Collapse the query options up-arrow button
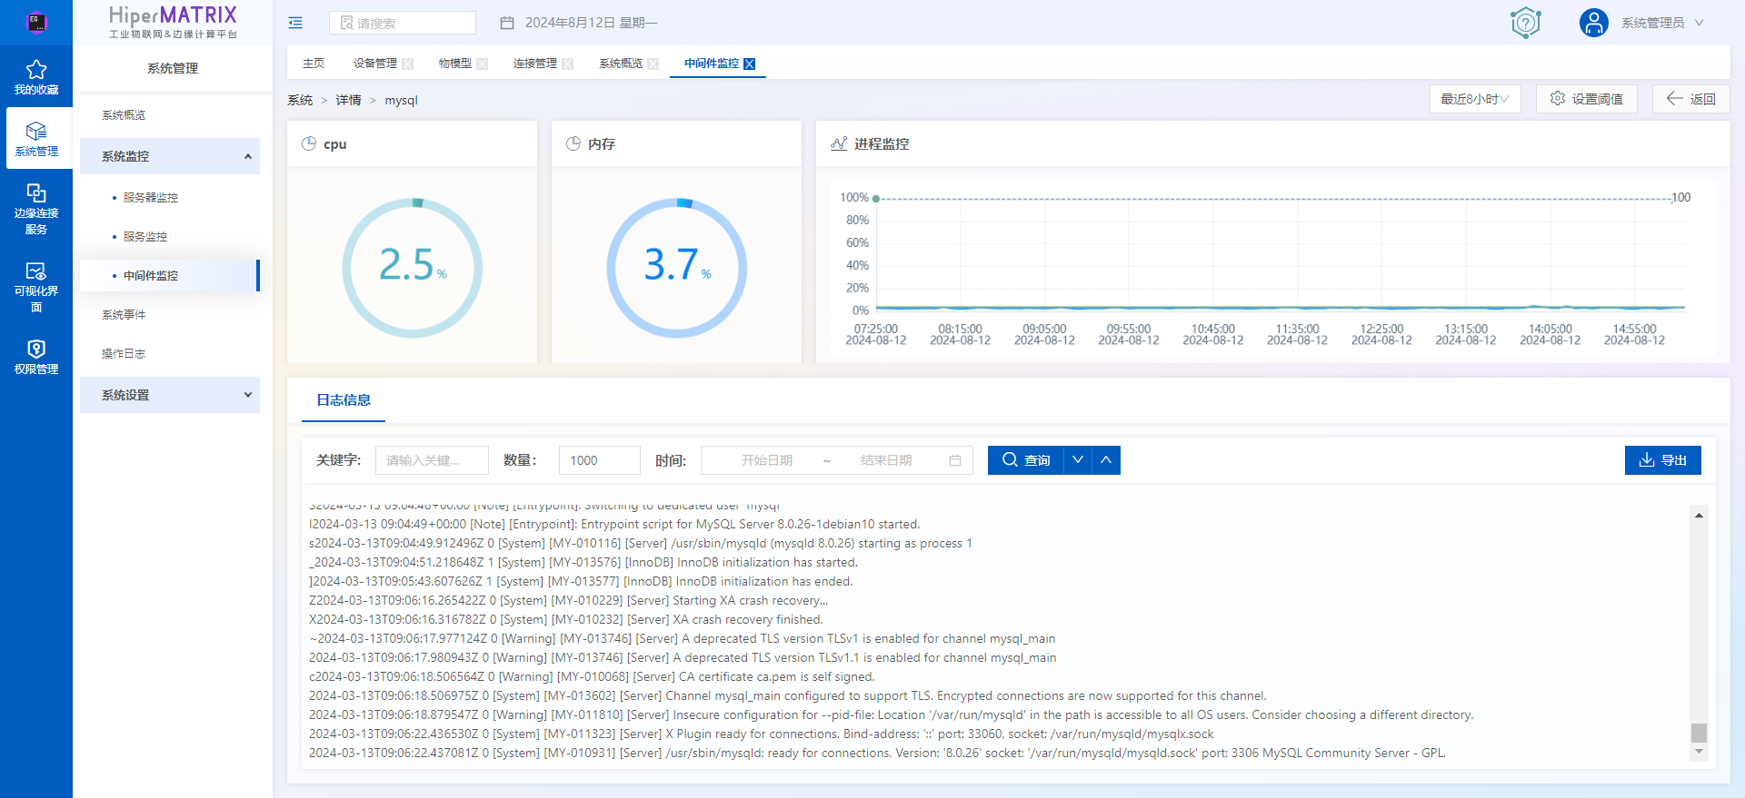This screenshot has width=1745, height=798. (x=1106, y=460)
